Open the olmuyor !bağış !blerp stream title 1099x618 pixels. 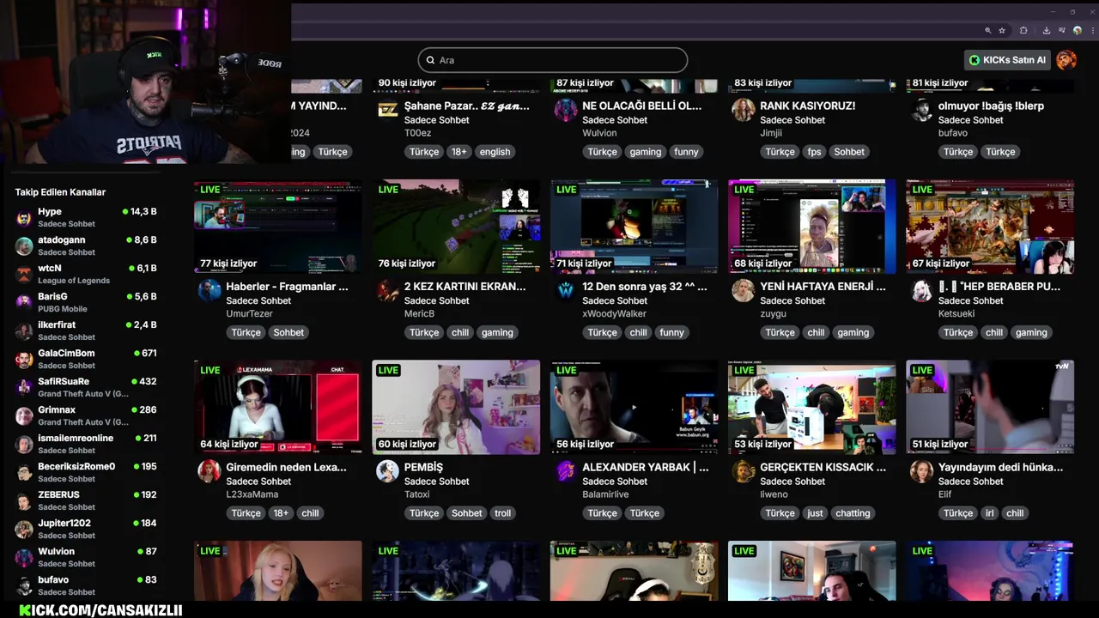992,106
